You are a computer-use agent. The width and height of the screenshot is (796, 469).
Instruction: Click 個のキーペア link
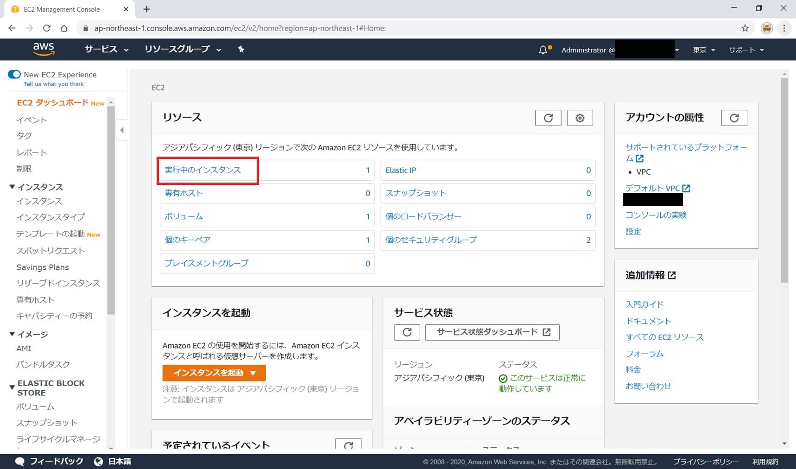point(188,240)
